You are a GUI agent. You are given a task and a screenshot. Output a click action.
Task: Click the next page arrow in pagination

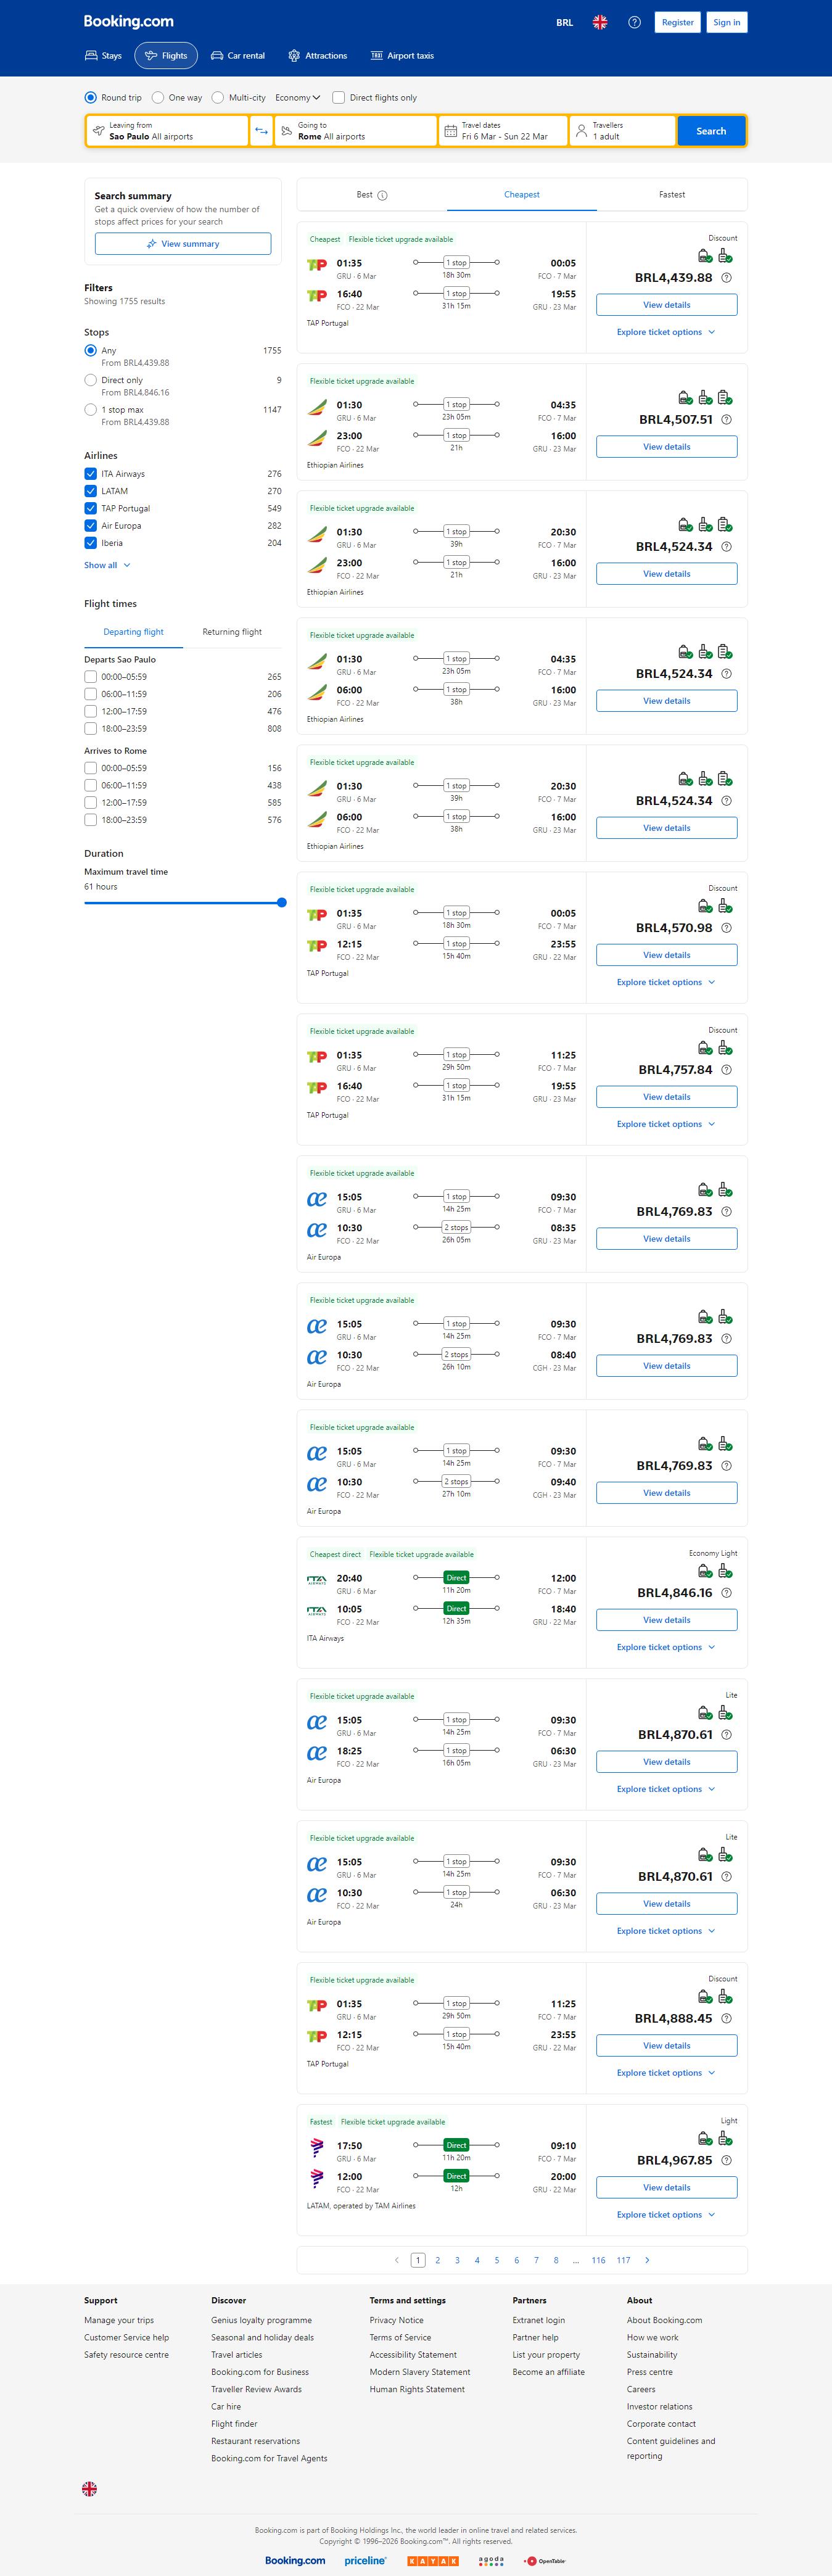click(x=647, y=2260)
